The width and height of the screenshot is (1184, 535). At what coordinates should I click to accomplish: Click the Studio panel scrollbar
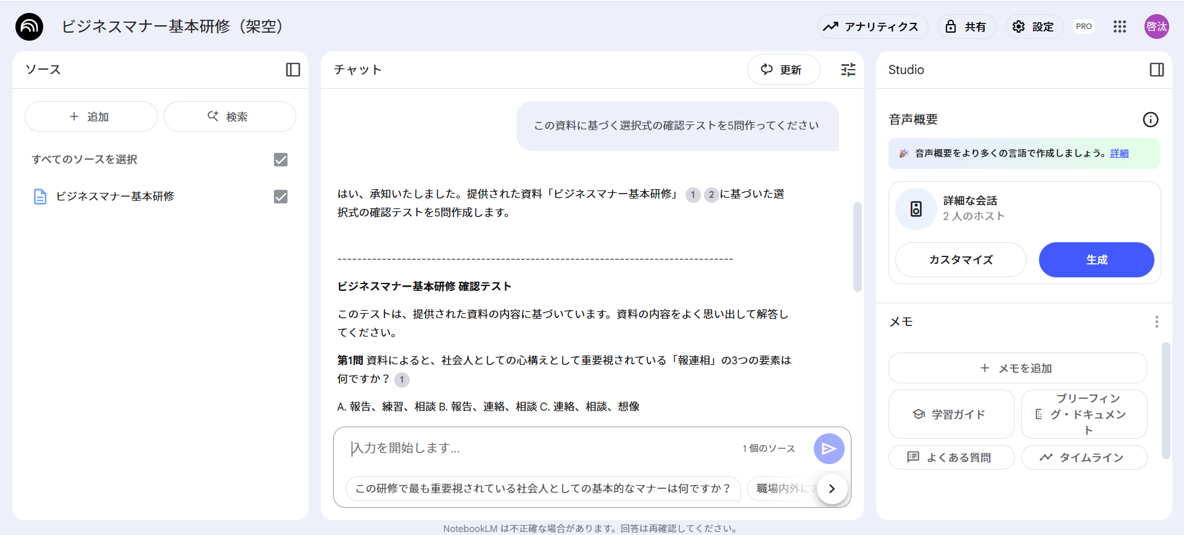tap(1165, 401)
